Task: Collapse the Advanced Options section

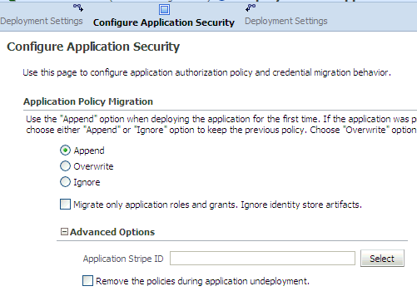Action: point(64,232)
